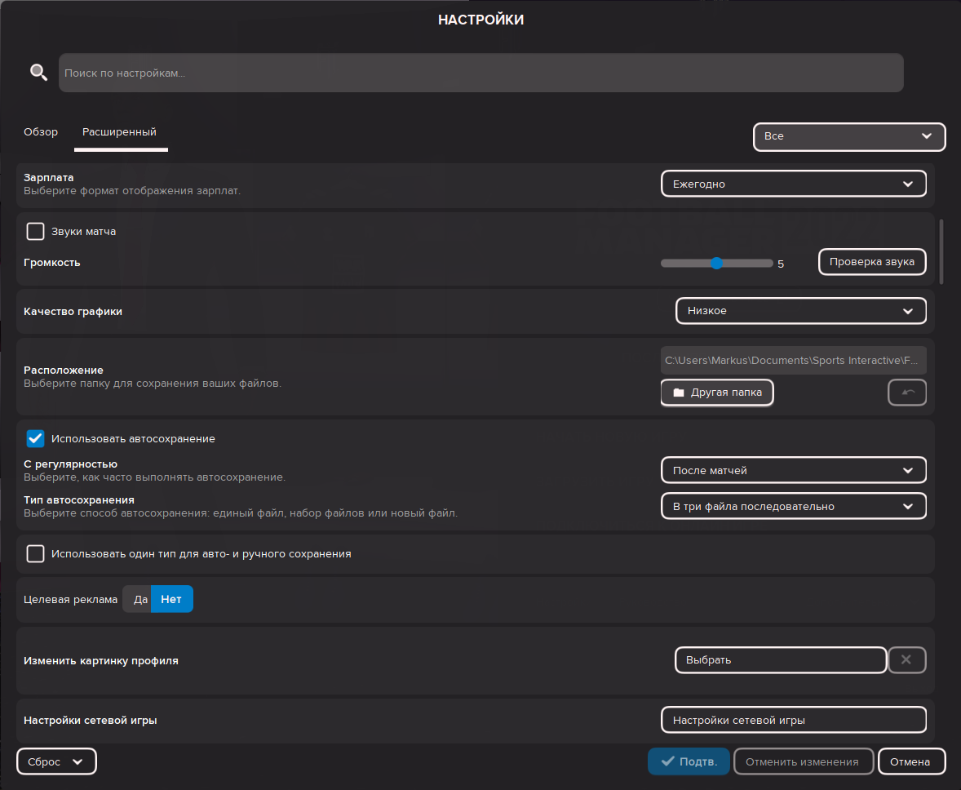Open the После матчей frequency dropdown

[793, 470]
